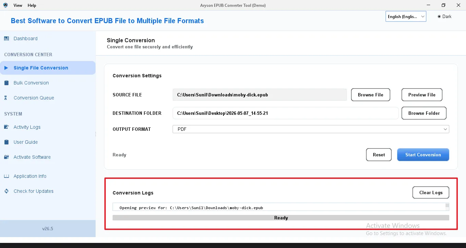Image resolution: width=466 pixels, height=248 pixels.
Task: Click the 'Conversion Logs' section title
Action: tap(133, 193)
